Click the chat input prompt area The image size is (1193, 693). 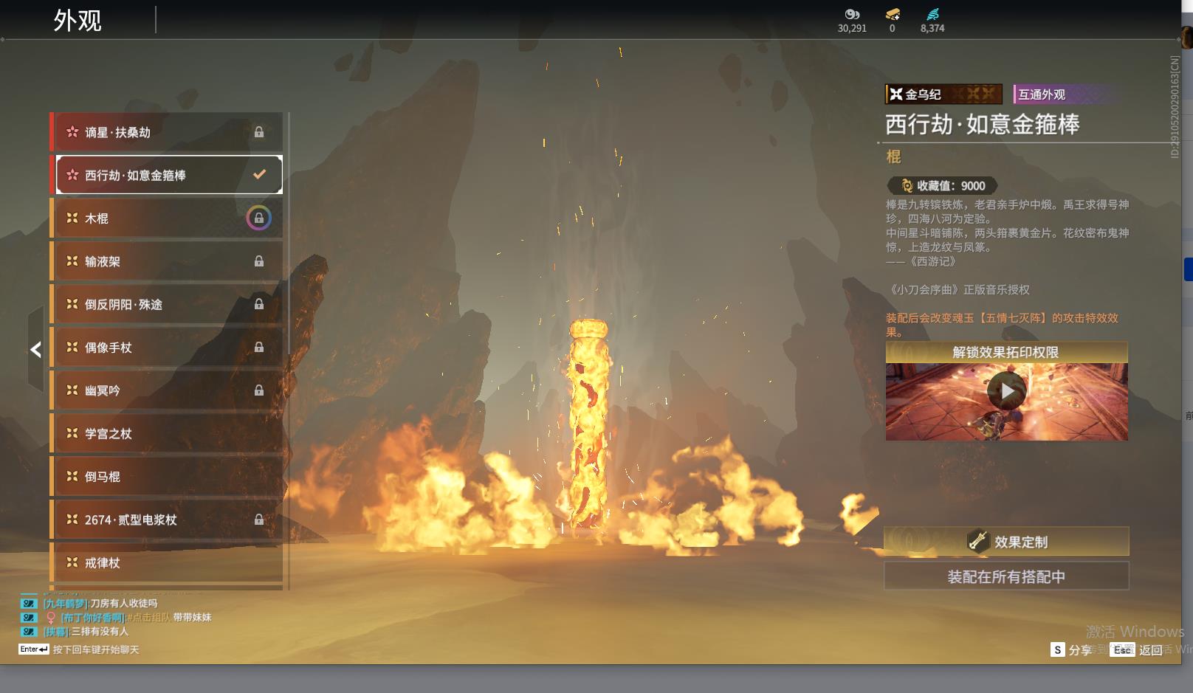tap(95, 649)
